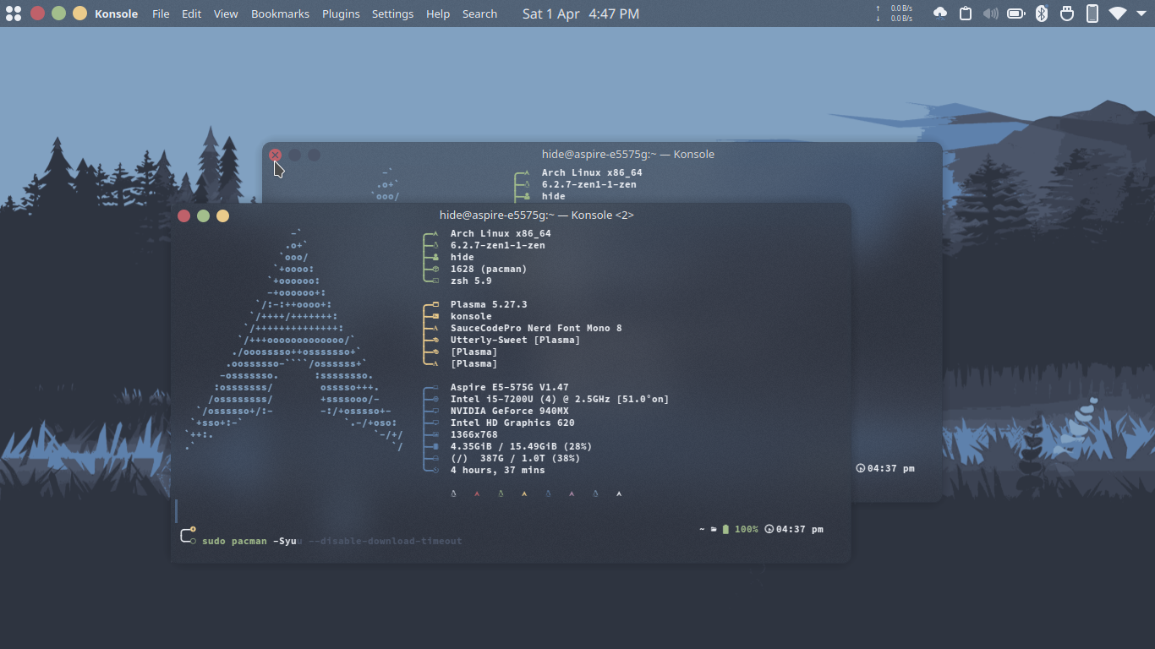Click the folder icon in right prompt
This screenshot has width=1155, height=649.
pyautogui.click(x=714, y=529)
